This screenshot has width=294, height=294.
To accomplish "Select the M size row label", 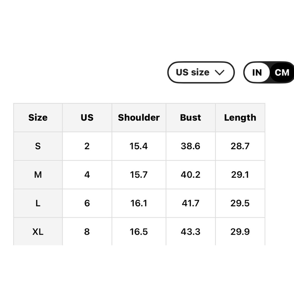I will (38, 175).
